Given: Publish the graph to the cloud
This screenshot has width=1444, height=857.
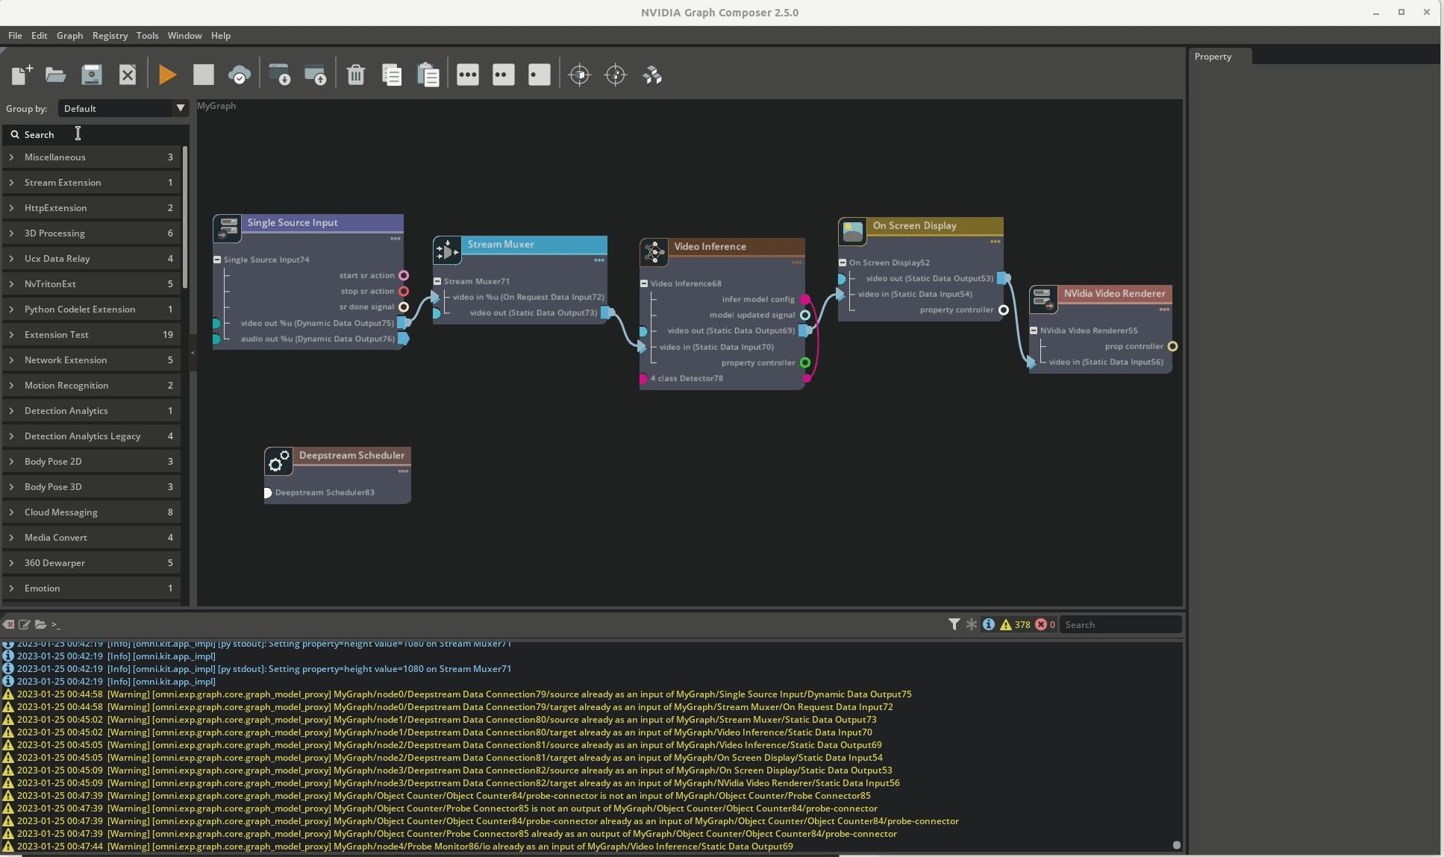Looking at the screenshot, I should pos(240,75).
